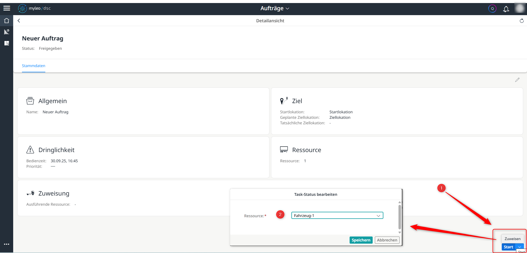The image size is (527, 253).
Task: Go back using the left chevron
Action: (x=19, y=21)
